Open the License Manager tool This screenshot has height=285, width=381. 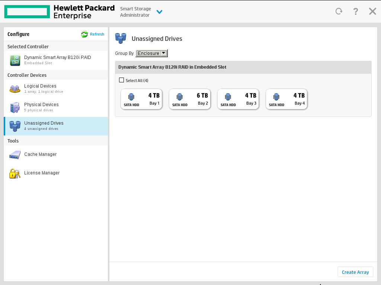56,173
